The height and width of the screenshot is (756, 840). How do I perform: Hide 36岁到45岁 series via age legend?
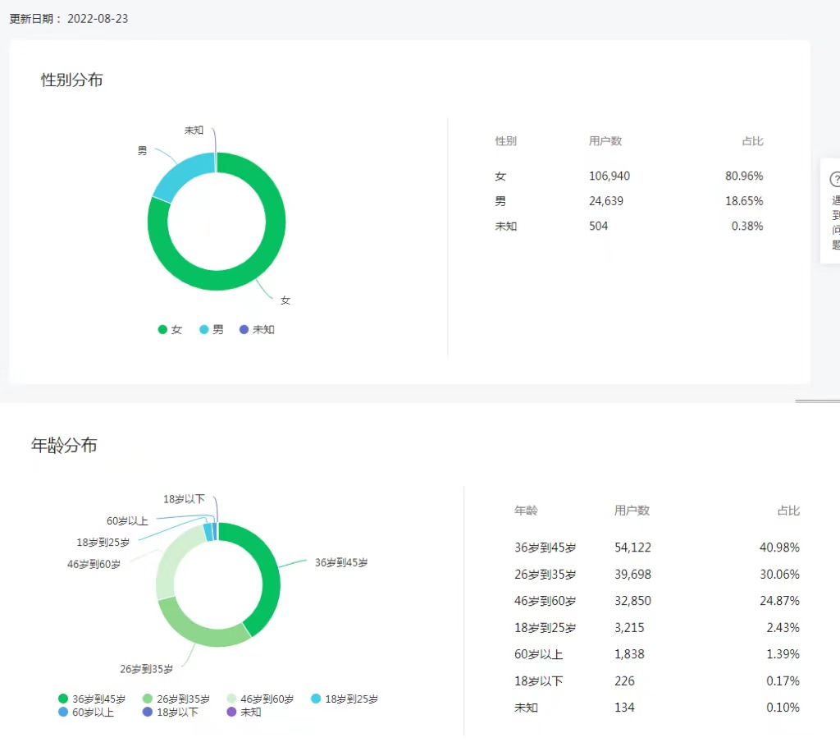tap(92, 699)
